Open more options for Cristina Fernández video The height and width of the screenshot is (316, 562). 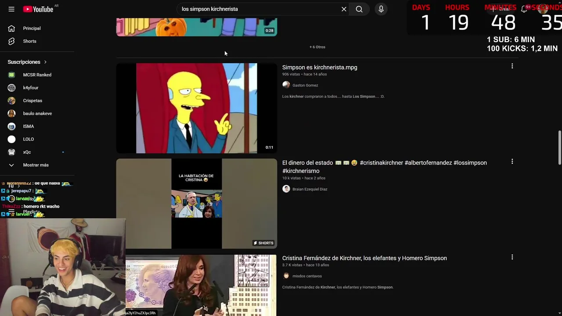point(512,257)
